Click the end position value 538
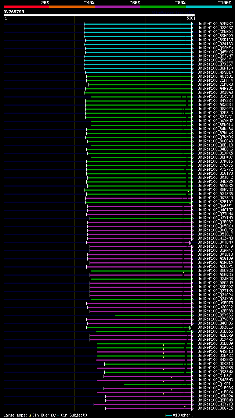235x418 pixels. [190, 18]
